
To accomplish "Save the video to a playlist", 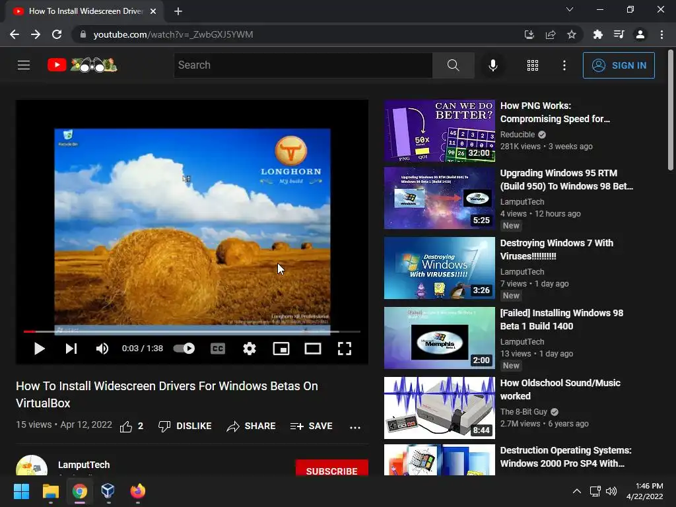I will 312,426.
